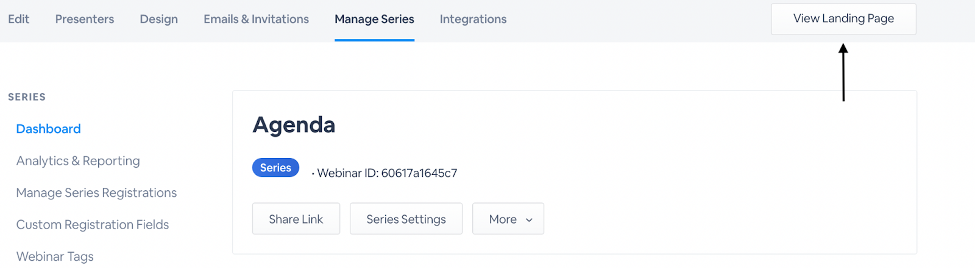This screenshot has width=975, height=268.
Task: Select the Manage Series tab
Action: [x=374, y=19]
